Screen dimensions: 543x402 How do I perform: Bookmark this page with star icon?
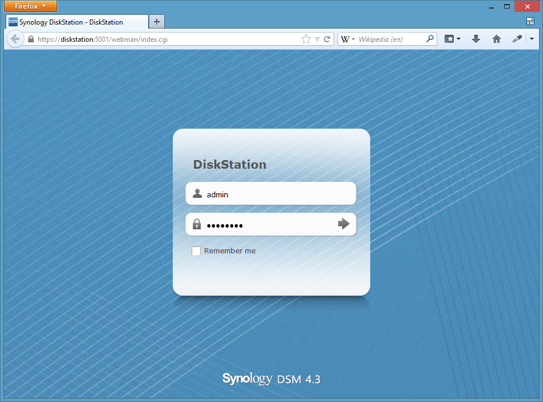point(306,39)
